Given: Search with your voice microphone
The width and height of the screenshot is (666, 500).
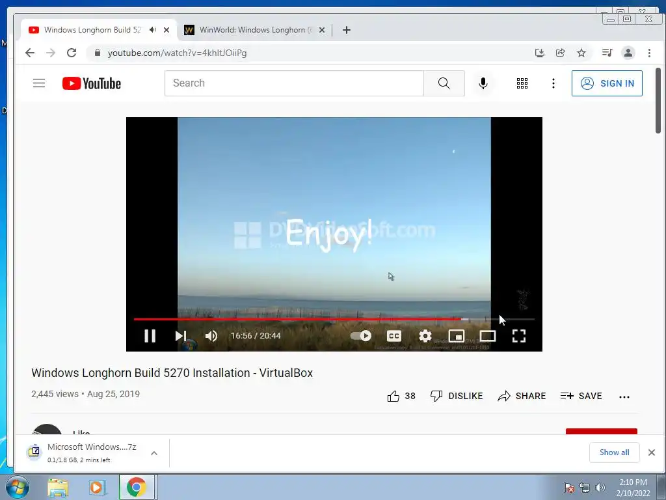Looking at the screenshot, I should click(x=483, y=83).
